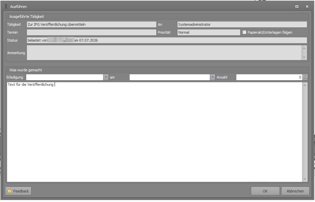Click the Status field 'belastet von'

click(x=167, y=40)
